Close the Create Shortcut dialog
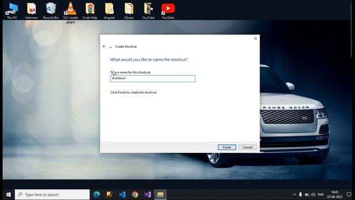 coord(255,38)
